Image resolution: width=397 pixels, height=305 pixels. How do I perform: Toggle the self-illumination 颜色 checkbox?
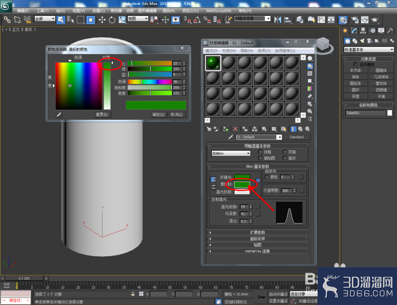[x=267, y=177]
